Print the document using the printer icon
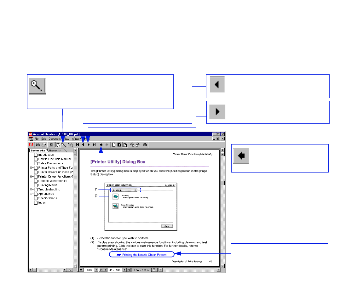The height and width of the screenshot is (300, 357). (44, 145)
